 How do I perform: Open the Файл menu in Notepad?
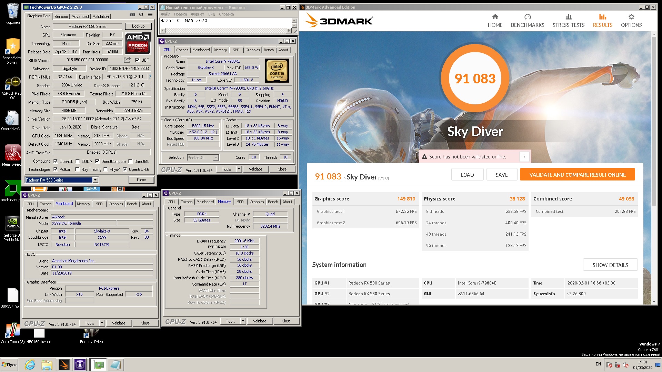[x=165, y=14]
